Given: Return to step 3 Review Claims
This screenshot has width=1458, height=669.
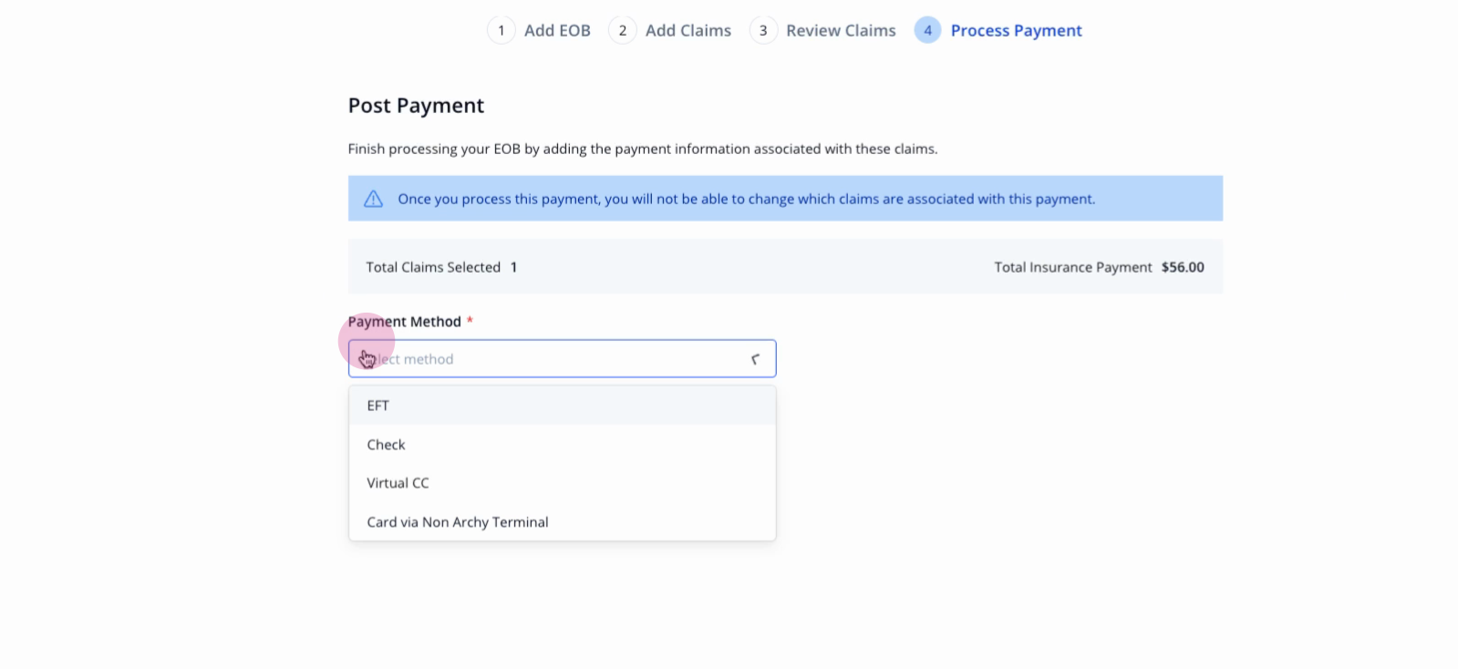Looking at the screenshot, I should (822, 30).
